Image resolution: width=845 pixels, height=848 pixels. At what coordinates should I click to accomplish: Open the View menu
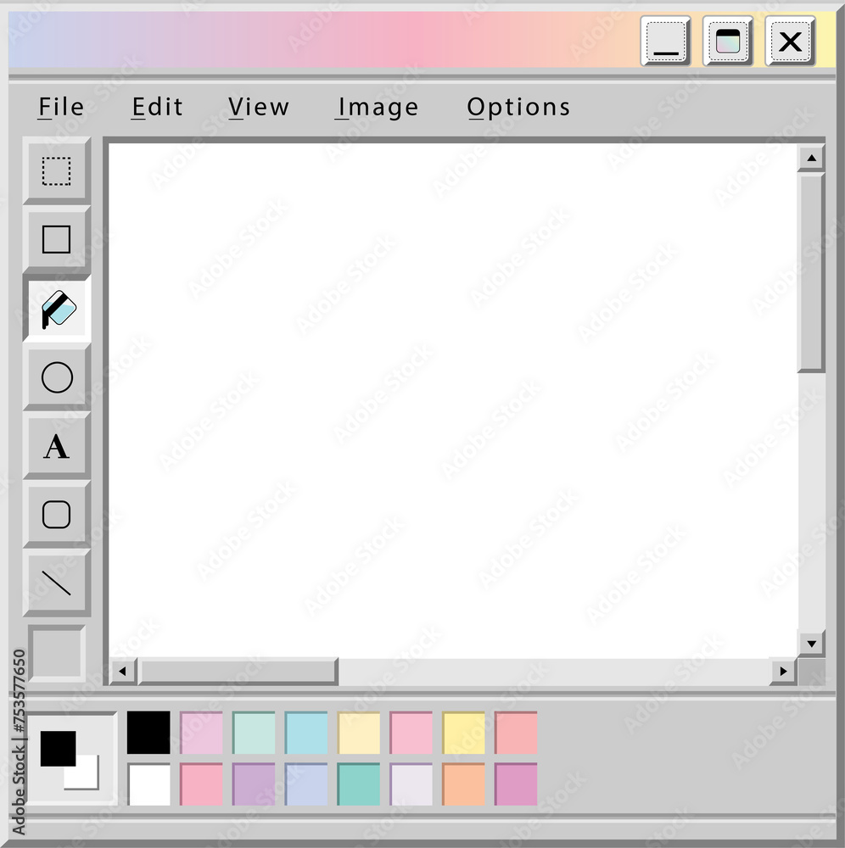(259, 107)
